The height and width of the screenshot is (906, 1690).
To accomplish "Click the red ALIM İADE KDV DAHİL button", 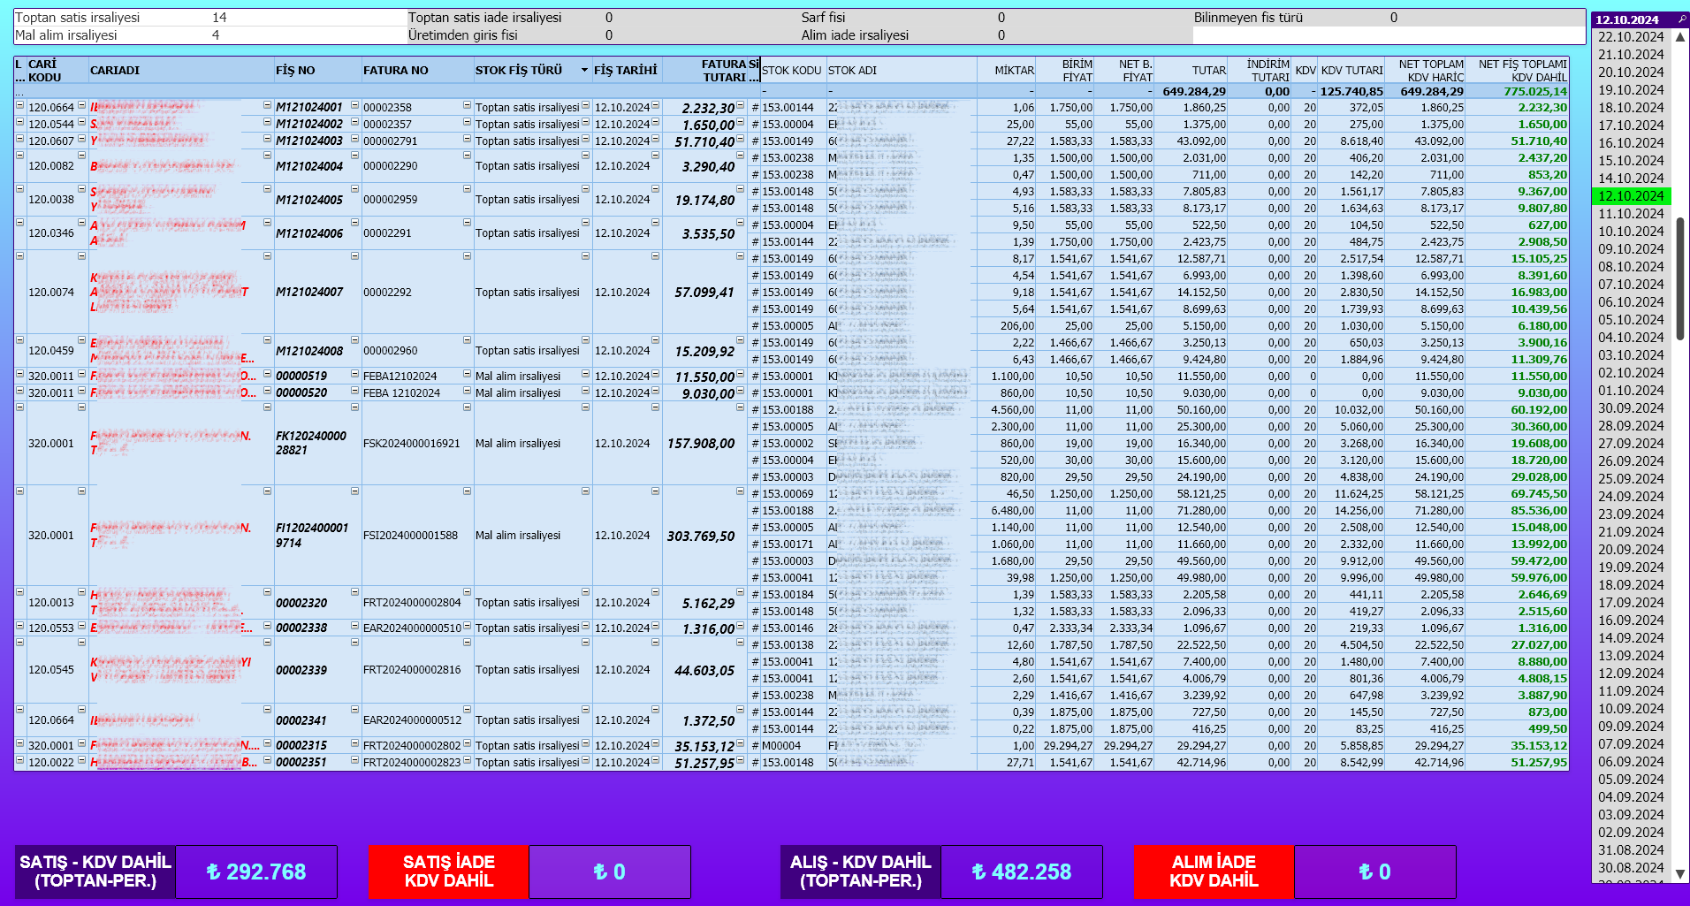I will click(x=1214, y=872).
